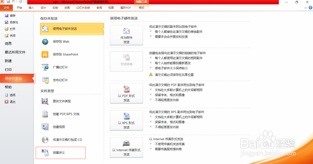Image resolution: width=313 pixels, height=164 pixels.
Task: Click the 更改文件类型 label text
Action: [x=62, y=101]
